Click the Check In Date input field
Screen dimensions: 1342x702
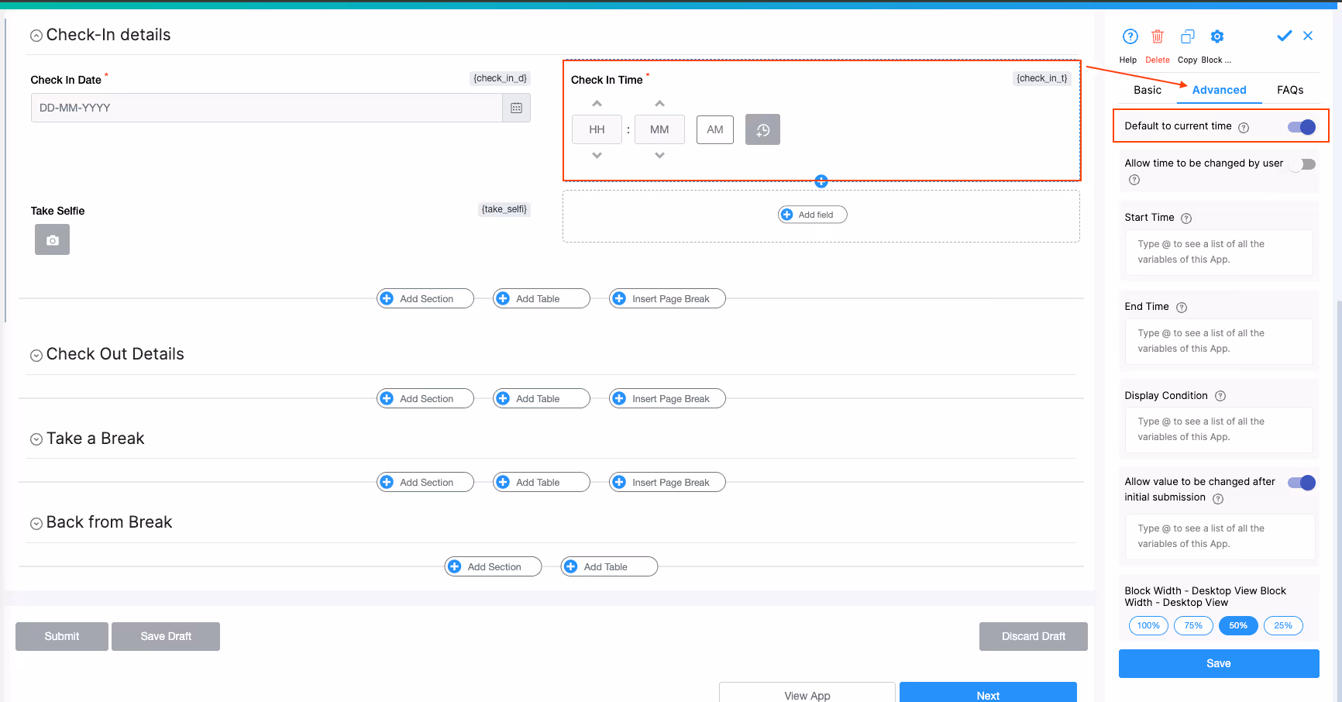tap(267, 108)
